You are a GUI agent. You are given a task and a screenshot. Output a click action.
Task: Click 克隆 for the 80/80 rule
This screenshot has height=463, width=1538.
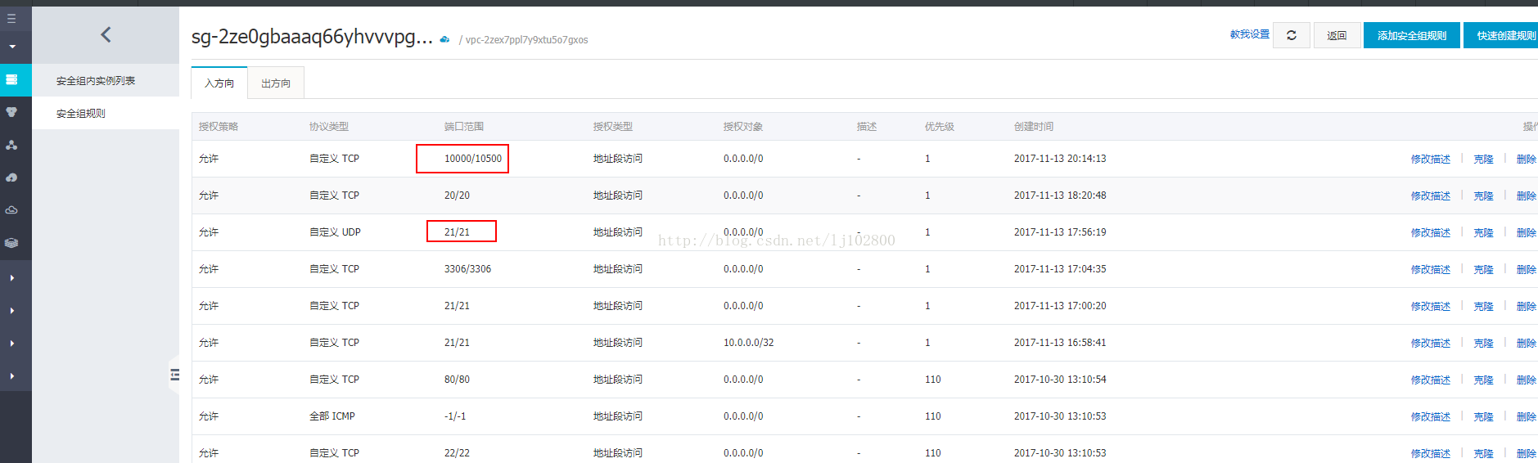1484,380
